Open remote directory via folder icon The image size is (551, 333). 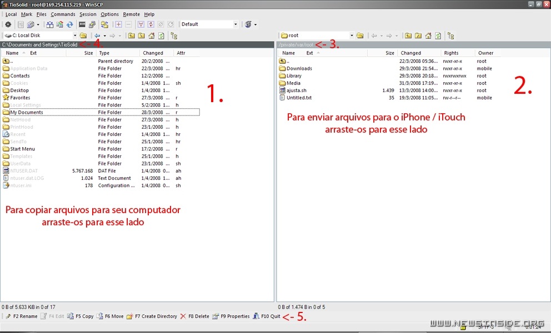click(360, 36)
